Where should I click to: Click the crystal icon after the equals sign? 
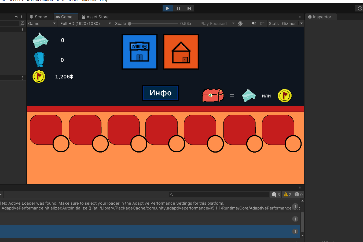coord(249,95)
